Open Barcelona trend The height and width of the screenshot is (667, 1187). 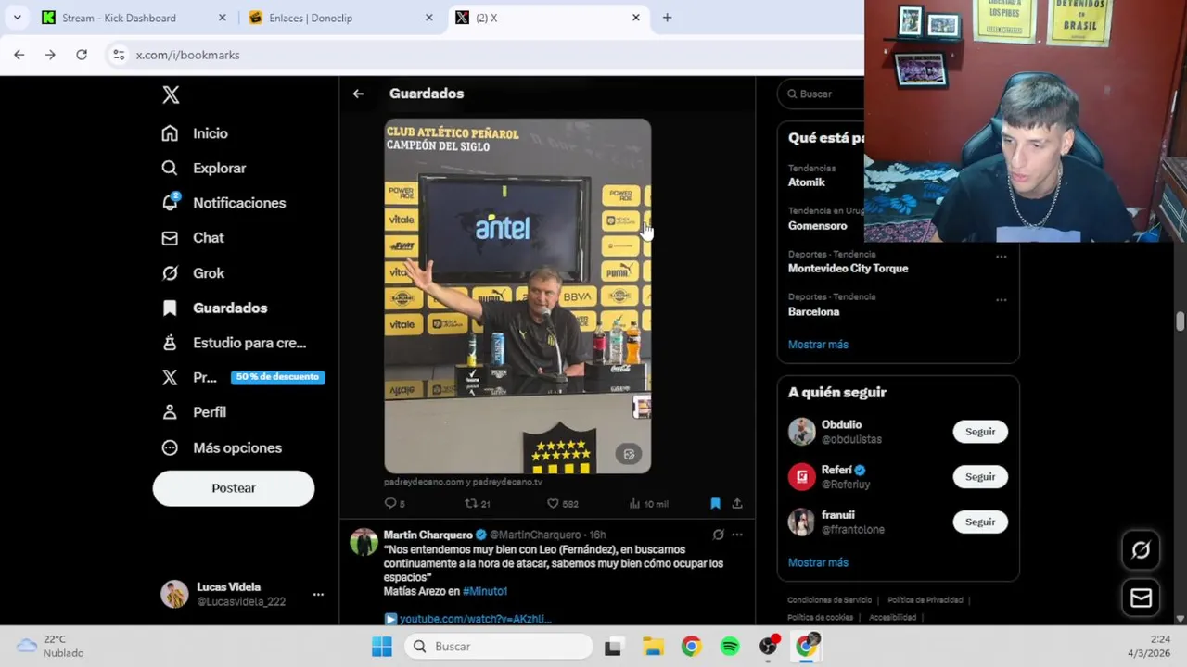[813, 311]
